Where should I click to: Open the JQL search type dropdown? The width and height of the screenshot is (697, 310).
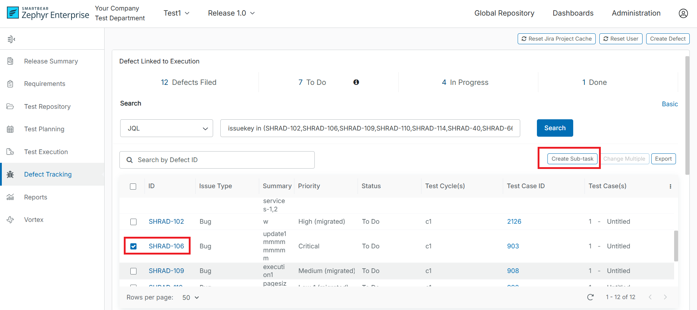167,128
